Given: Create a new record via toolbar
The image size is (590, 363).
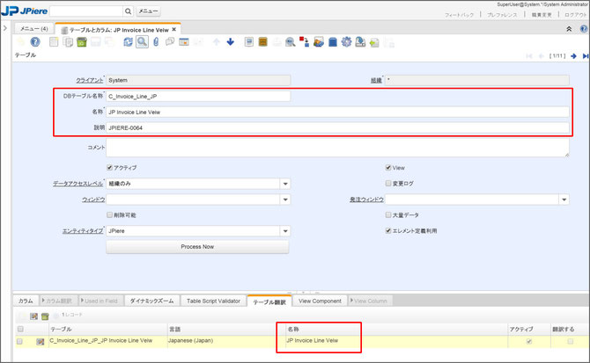Looking at the screenshot, I should point(54,41).
